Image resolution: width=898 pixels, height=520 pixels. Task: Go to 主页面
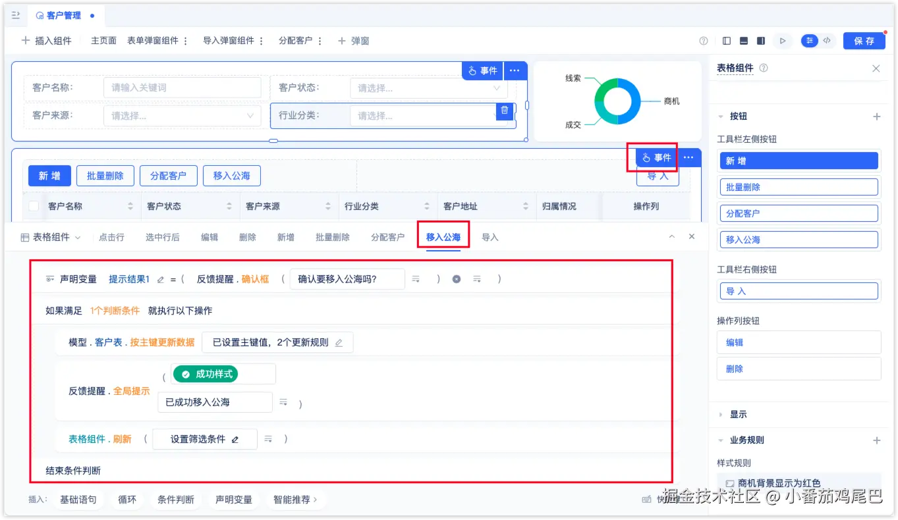point(103,41)
